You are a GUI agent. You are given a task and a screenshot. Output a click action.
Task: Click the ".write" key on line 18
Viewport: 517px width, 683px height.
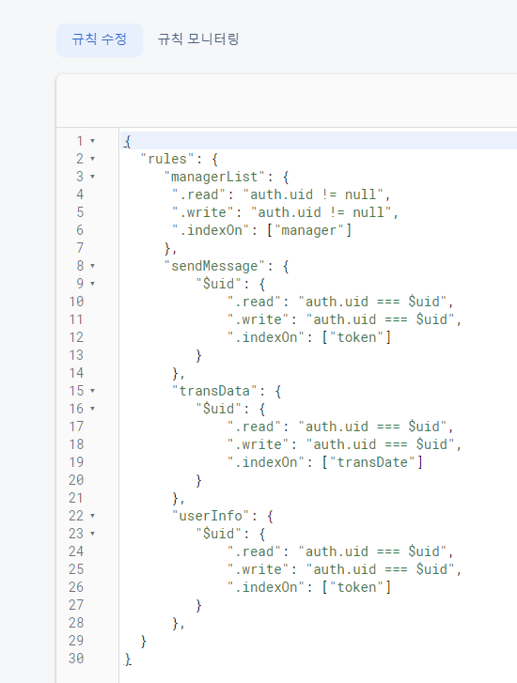[258, 444]
